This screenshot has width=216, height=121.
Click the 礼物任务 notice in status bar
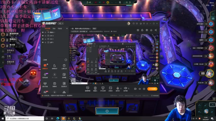(x=58, y=96)
